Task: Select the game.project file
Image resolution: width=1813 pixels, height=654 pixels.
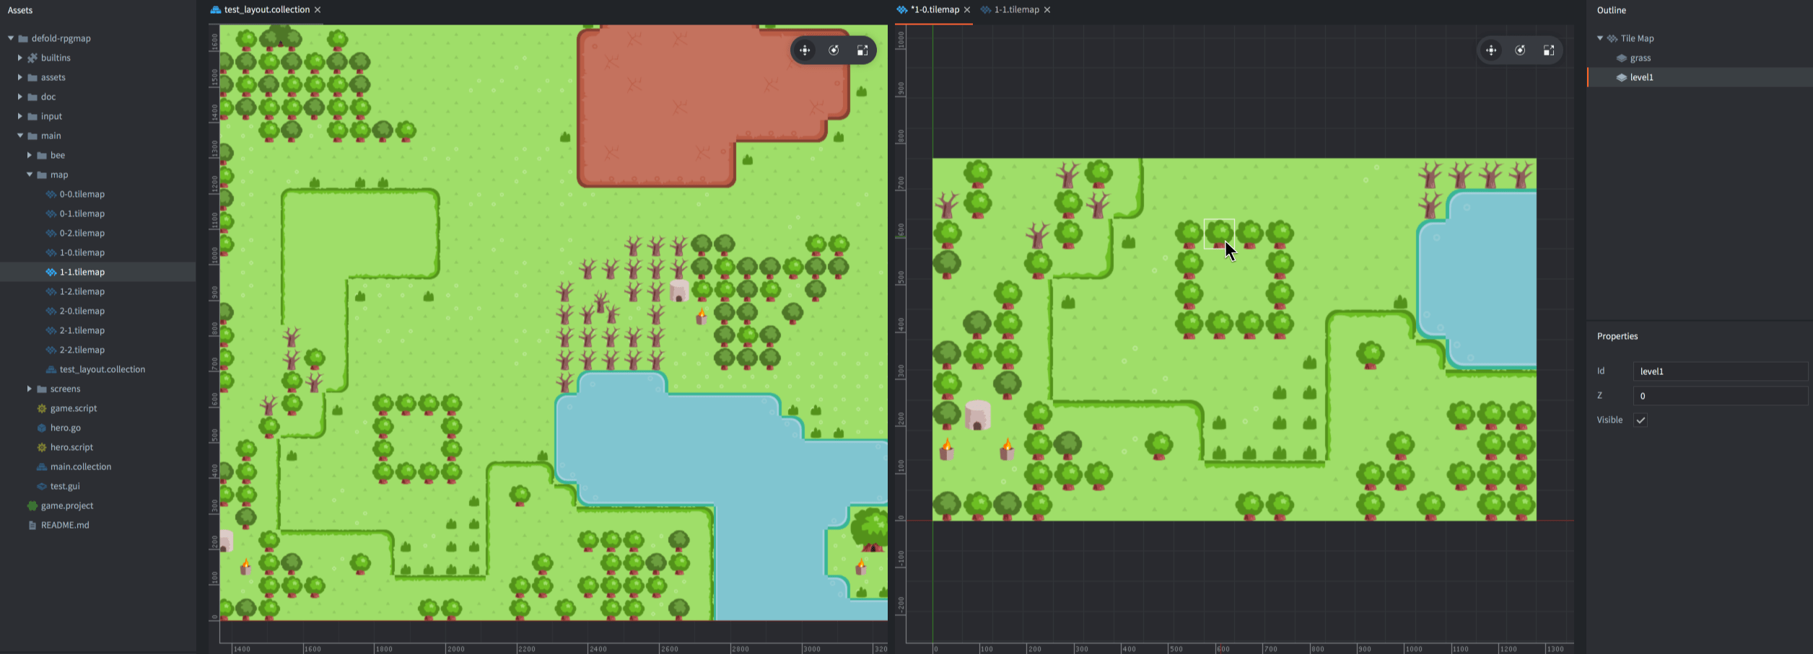Action: click(67, 505)
